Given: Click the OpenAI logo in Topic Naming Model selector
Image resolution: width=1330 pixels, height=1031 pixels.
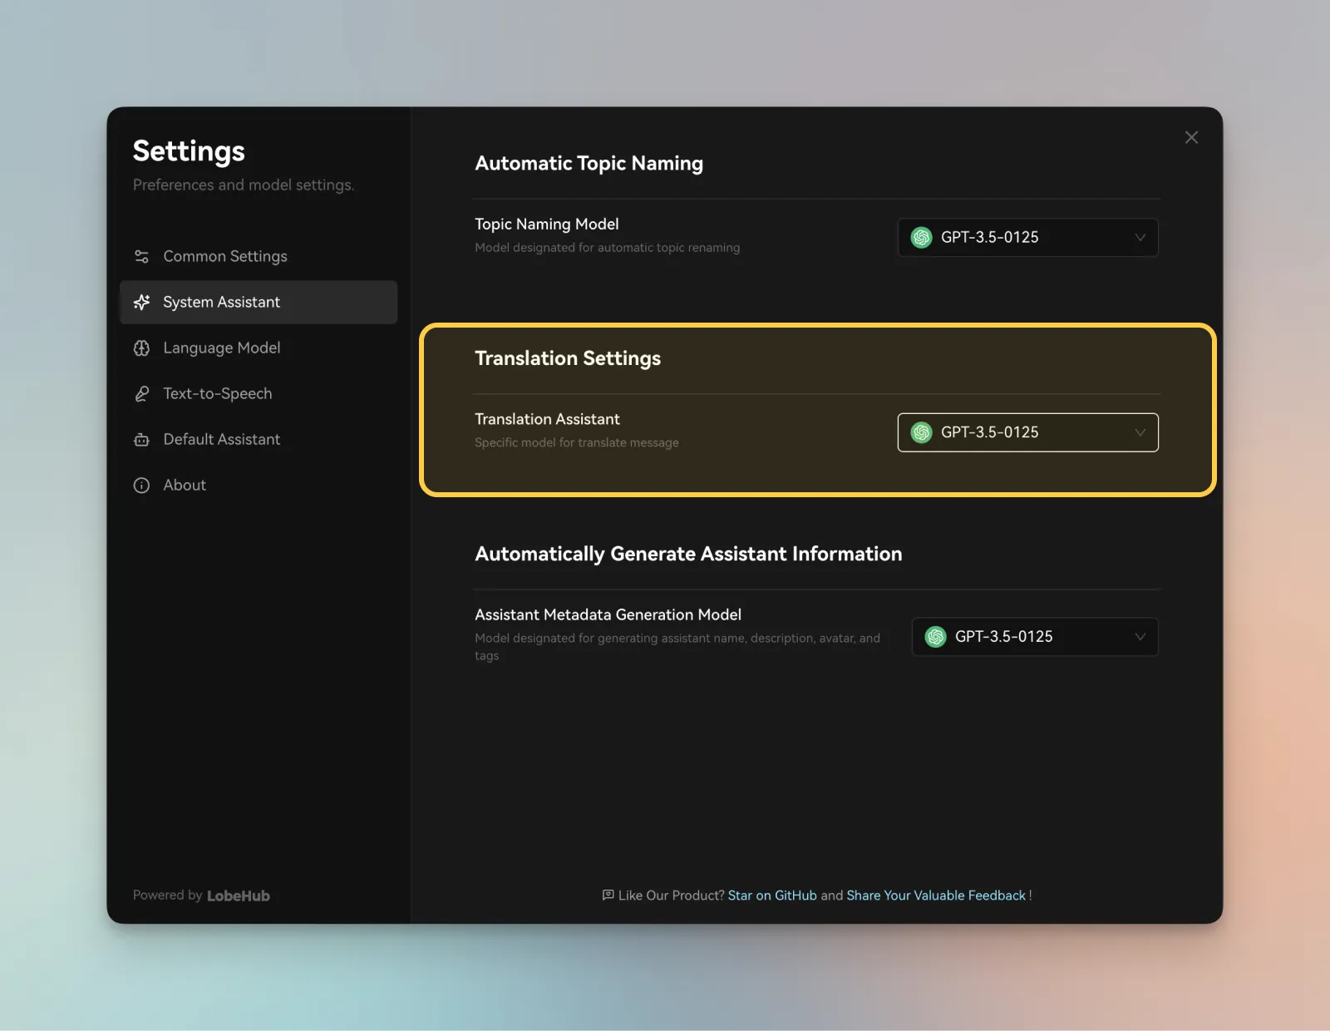Looking at the screenshot, I should [x=921, y=237].
